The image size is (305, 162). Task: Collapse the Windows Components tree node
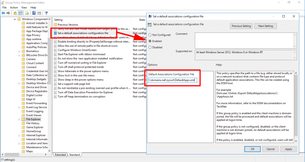point(15,19)
